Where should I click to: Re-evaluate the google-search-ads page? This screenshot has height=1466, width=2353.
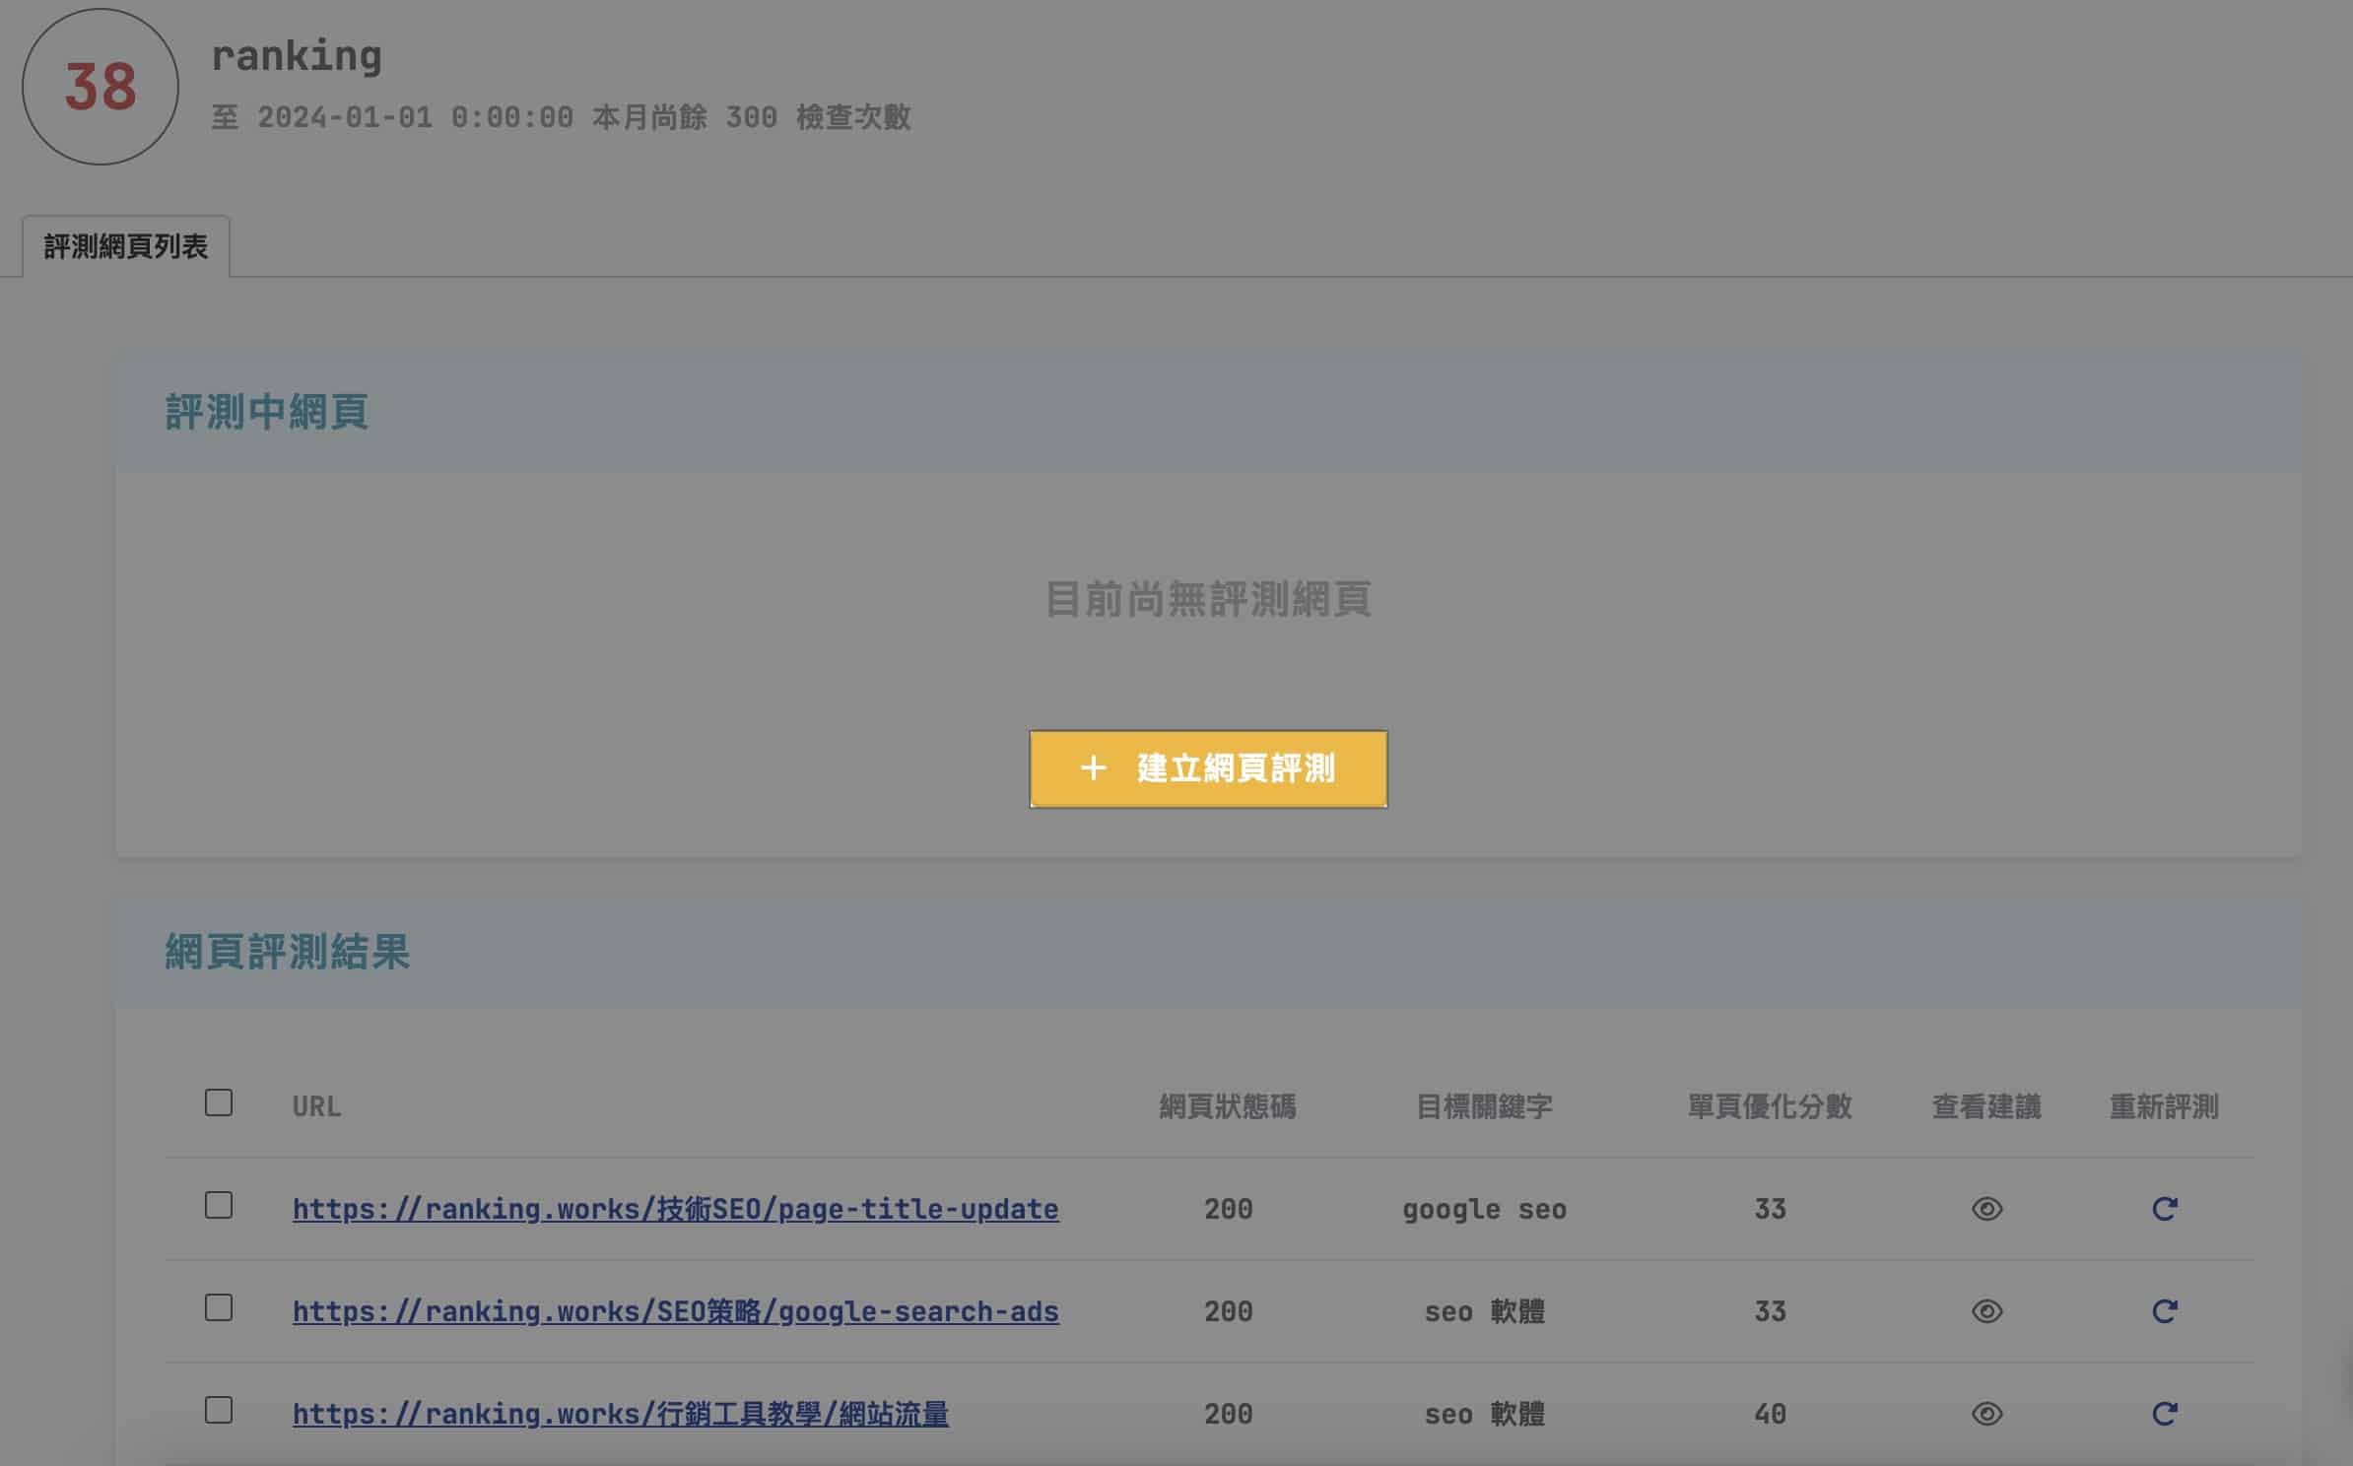(x=2164, y=1311)
